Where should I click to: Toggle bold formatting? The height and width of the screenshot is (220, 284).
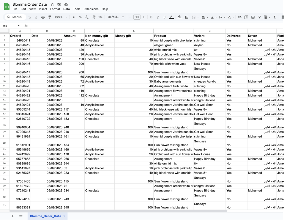click(151, 17)
